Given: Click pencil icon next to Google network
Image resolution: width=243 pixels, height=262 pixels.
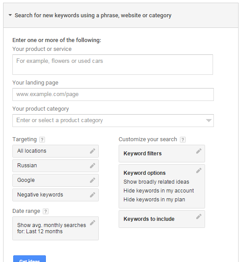Looking at the screenshot, I should click(93, 180).
